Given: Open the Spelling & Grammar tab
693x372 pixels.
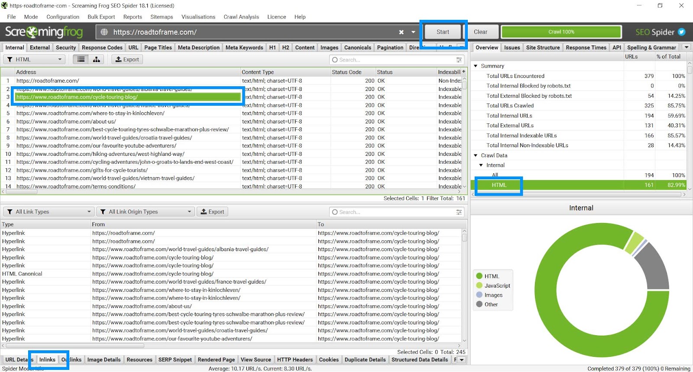Looking at the screenshot, I should [651, 48].
